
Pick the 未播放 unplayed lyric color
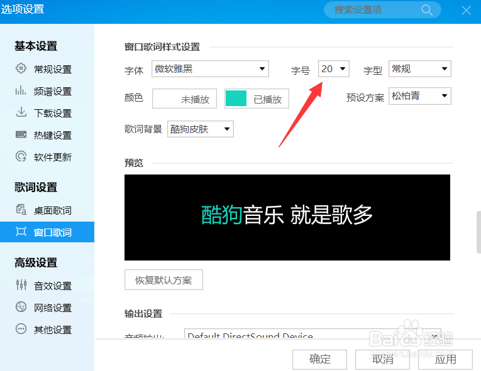coord(184,99)
